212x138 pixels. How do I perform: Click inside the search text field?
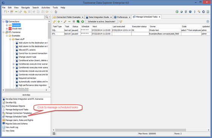(x=23, y=17)
